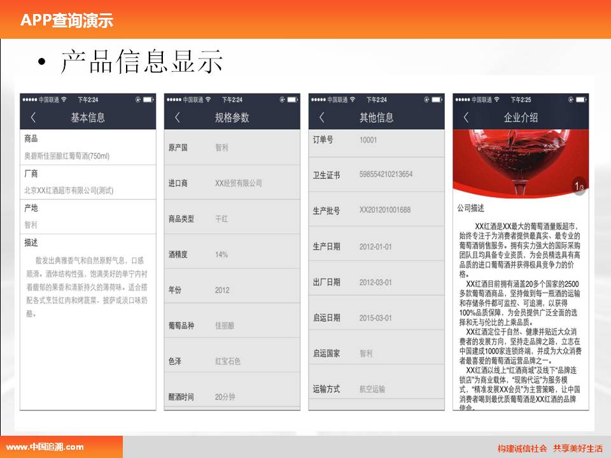The image size is (611, 458).
Task: Select grape variety 佳丽酿
Action: point(225,325)
